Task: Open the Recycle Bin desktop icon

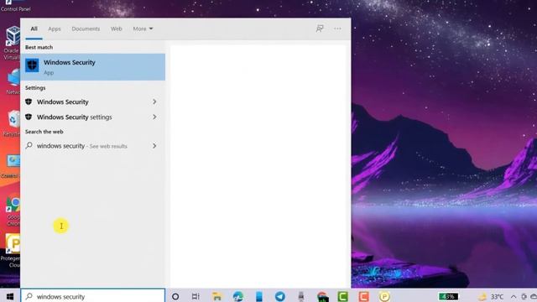Action: pyautogui.click(x=13, y=124)
